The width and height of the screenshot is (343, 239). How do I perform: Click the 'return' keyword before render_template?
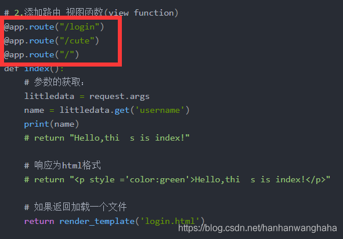point(39,221)
